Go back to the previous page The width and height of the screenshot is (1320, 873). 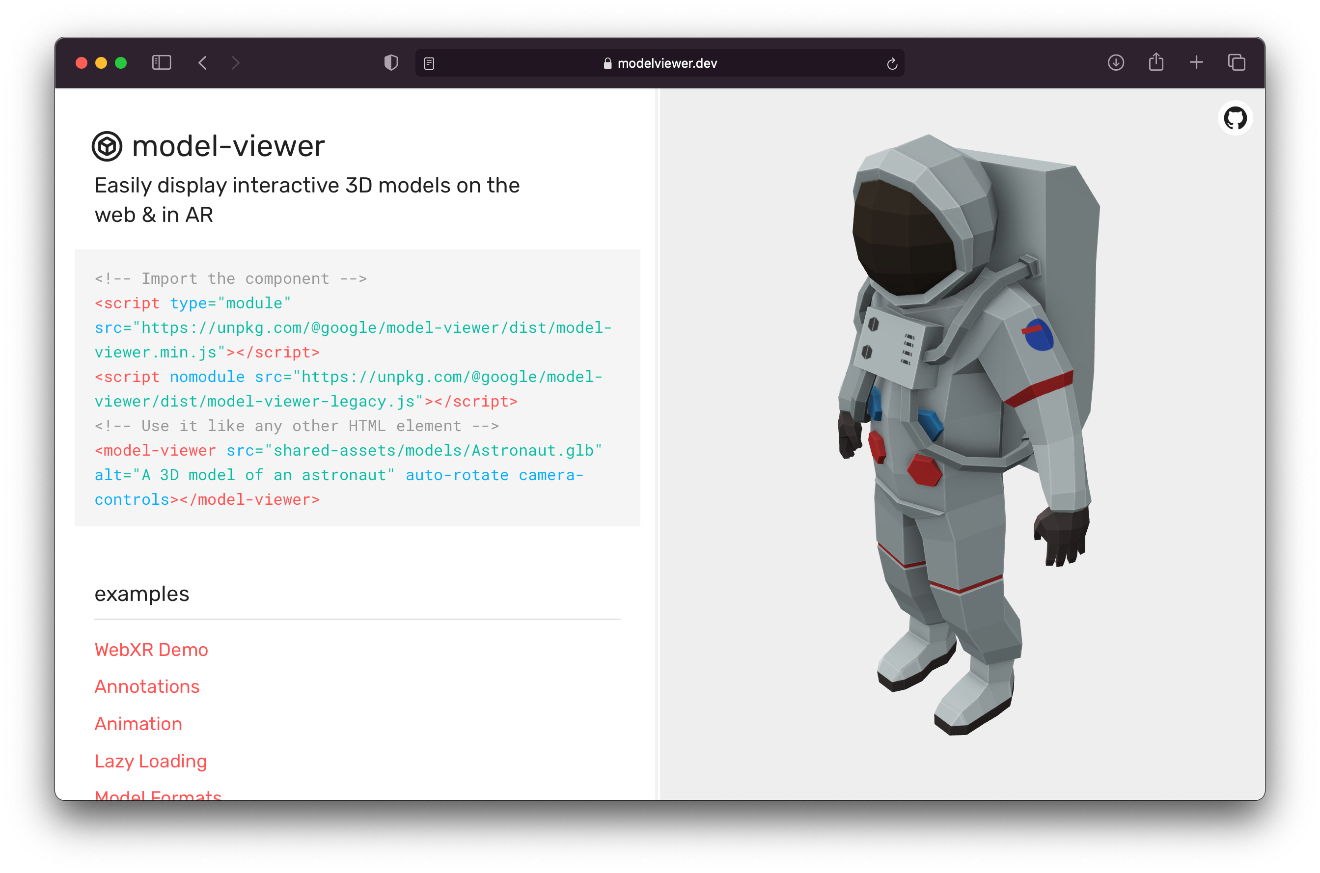203,63
